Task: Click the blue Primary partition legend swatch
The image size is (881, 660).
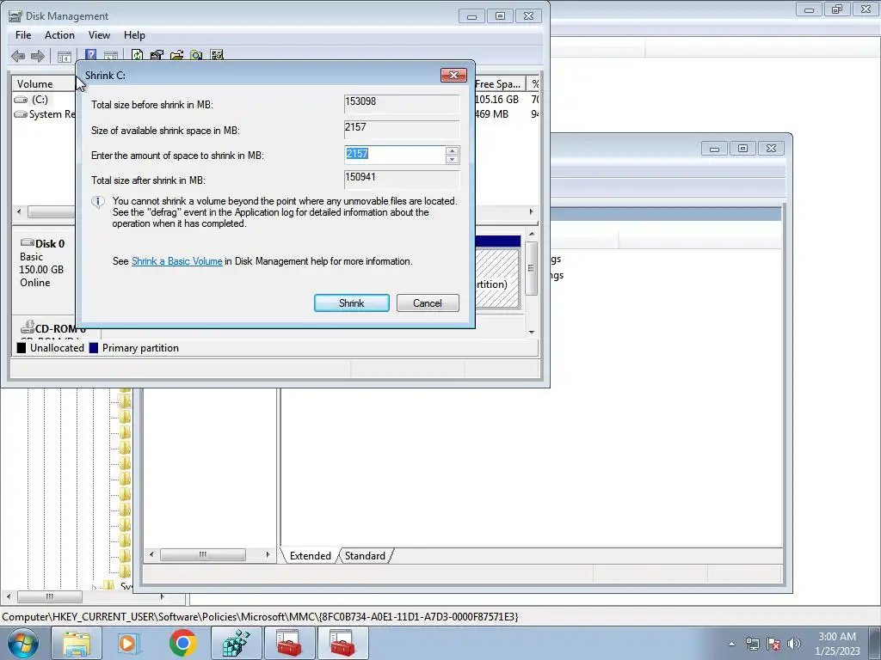Action: click(93, 348)
